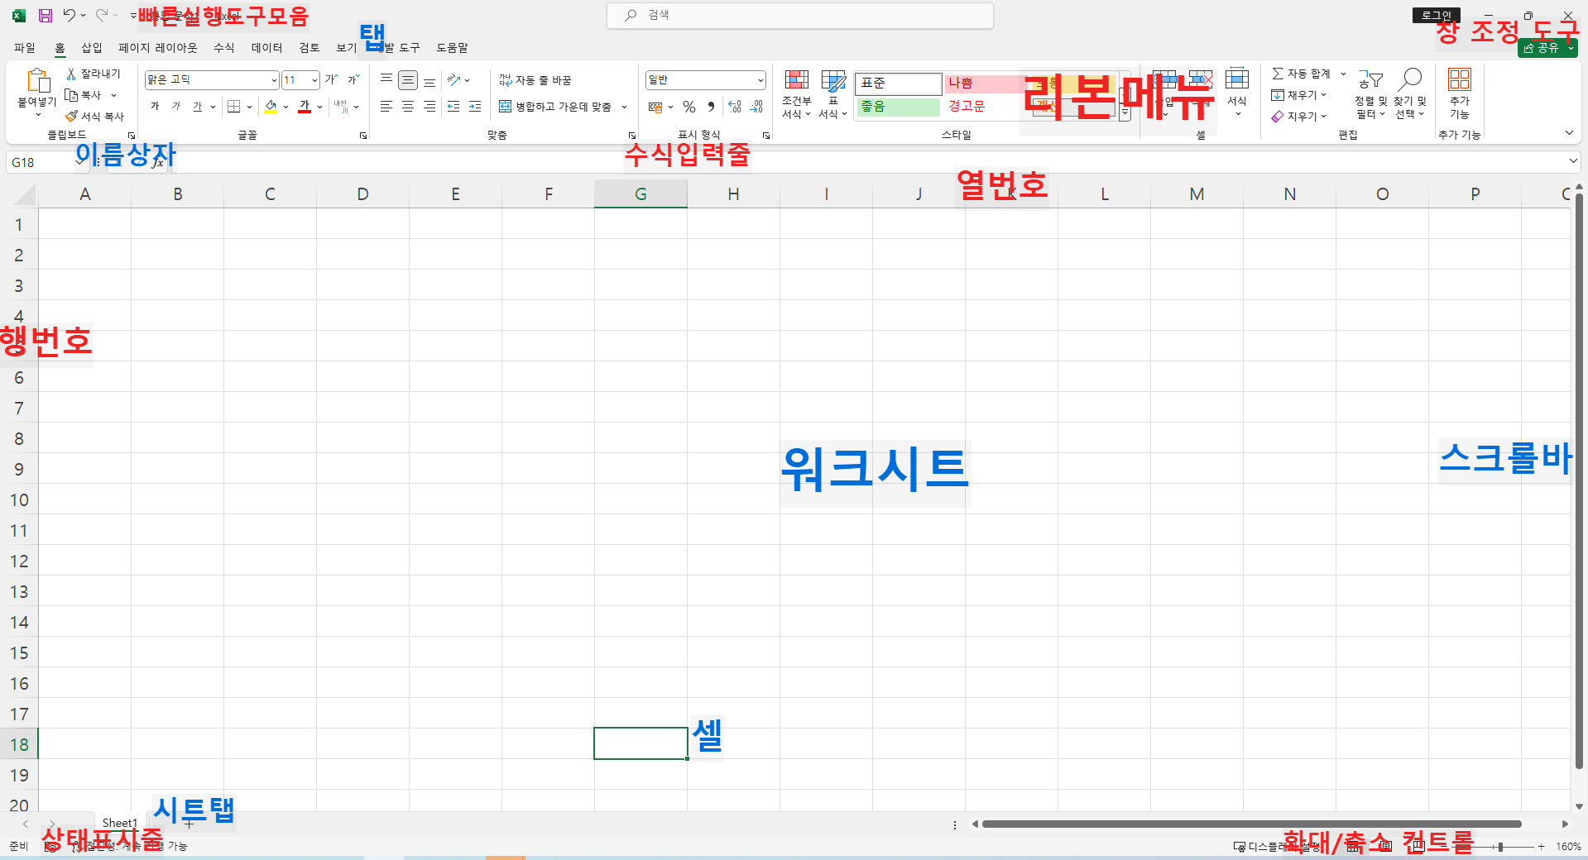Select the Sheet1 sheet tab
This screenshot has width=1588, height=860.
[x=120, y=824]
